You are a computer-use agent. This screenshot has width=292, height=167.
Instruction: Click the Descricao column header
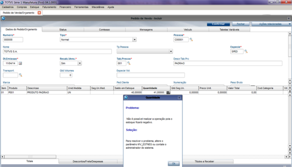pyautogui.click(x=47, y=88)
